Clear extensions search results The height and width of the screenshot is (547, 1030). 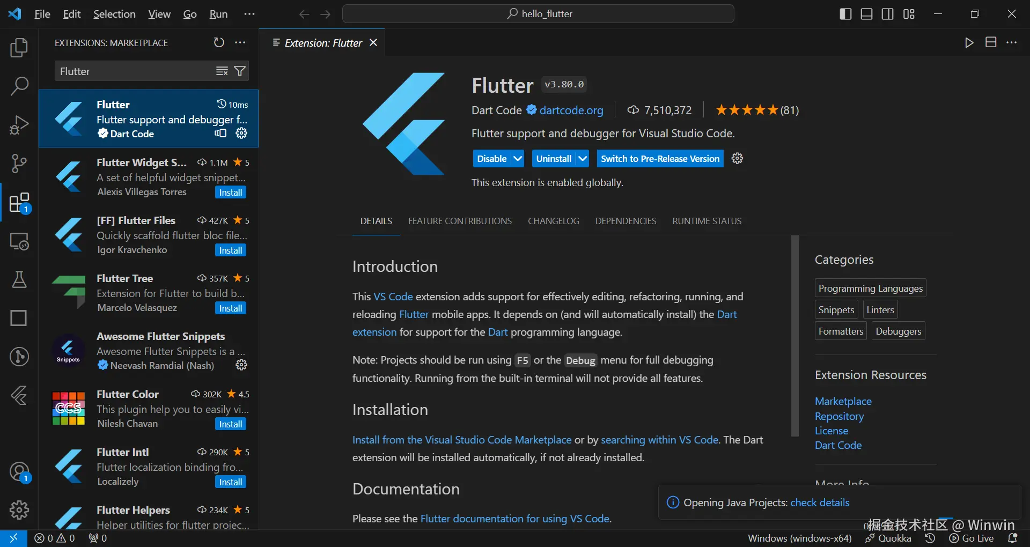222,71
